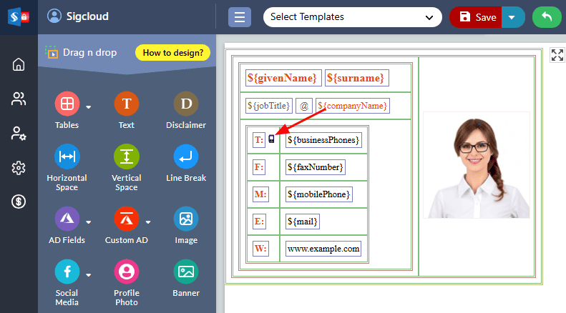
Task: Expand the Tables dropdown arrow
Action: 89,107
